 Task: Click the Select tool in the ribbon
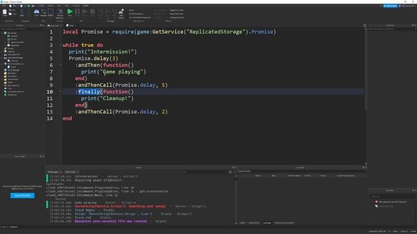click(51, 12)
